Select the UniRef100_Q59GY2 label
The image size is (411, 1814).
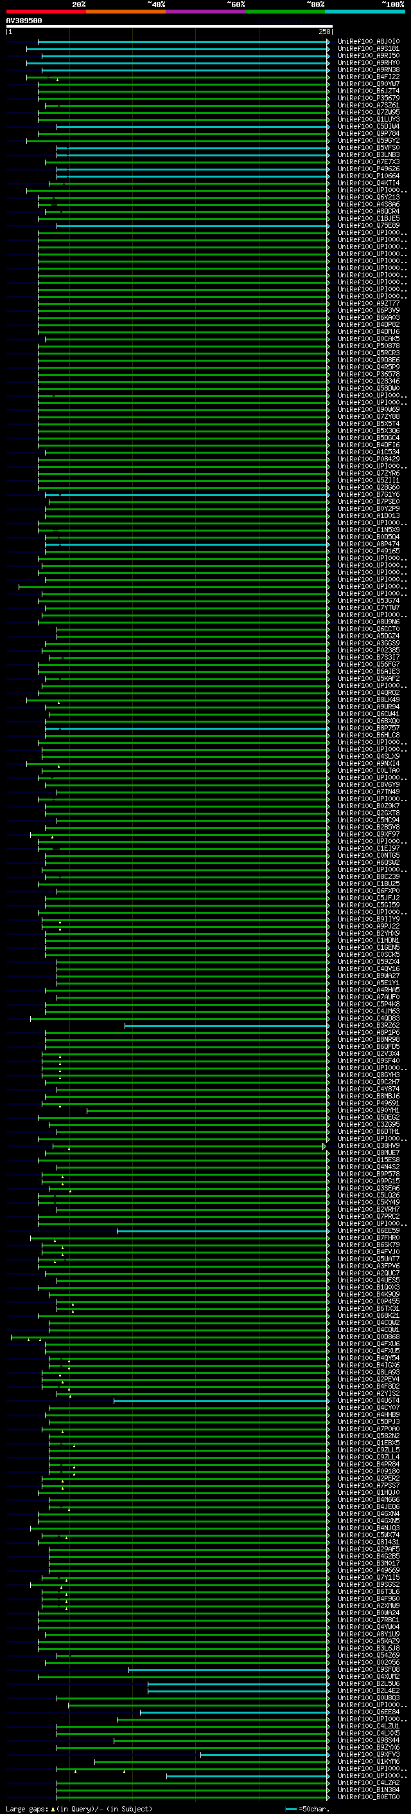point(368,140)
